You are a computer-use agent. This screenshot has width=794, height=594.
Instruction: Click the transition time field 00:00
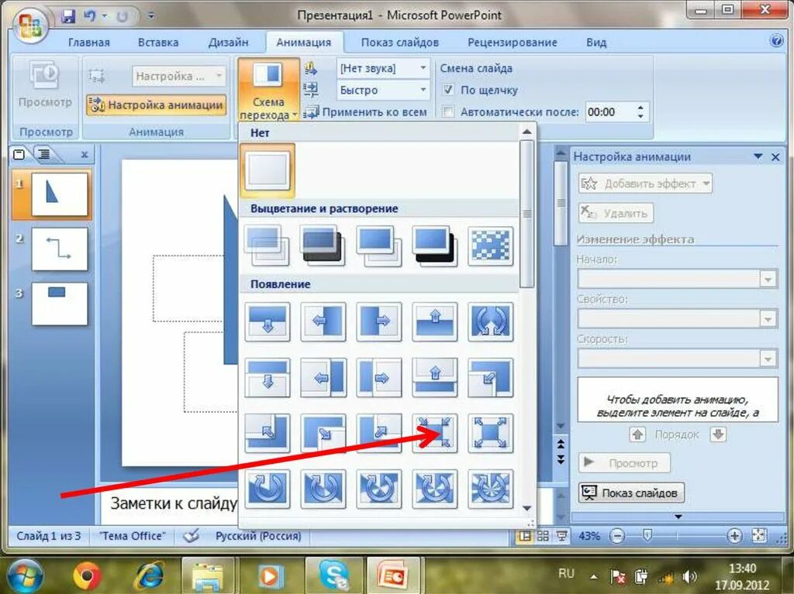tap(609, 112)
